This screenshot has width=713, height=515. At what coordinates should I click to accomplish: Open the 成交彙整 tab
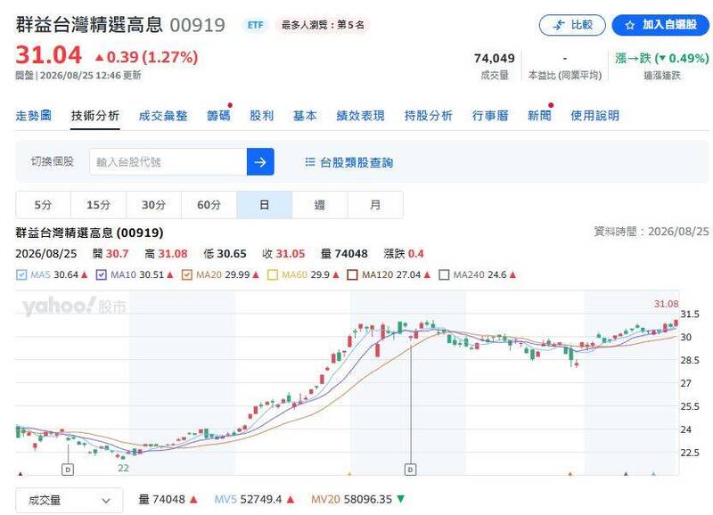click(163, 116)
